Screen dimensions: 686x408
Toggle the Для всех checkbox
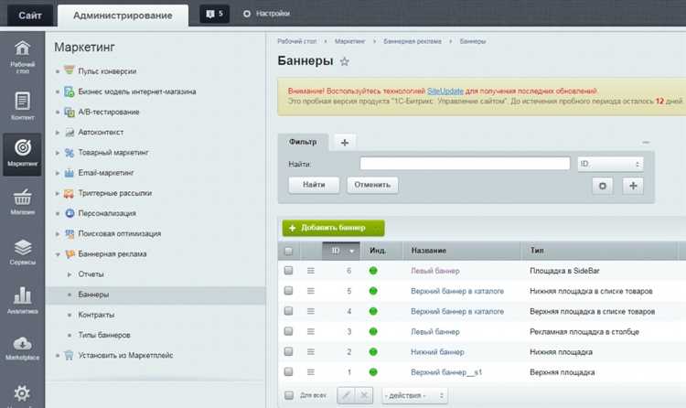289,395
